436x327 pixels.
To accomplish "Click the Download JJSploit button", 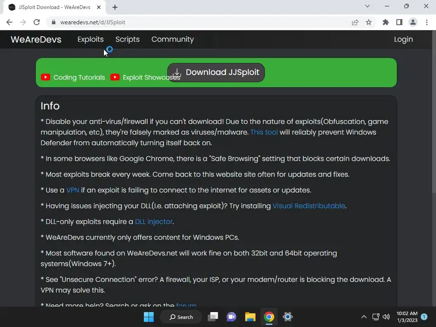I will pyautogui.click(x=216, y=72).
